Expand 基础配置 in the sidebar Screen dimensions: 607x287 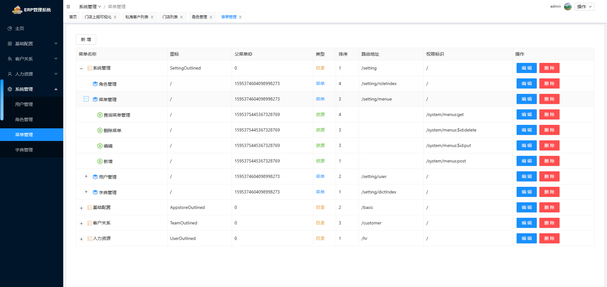point(32,44)
